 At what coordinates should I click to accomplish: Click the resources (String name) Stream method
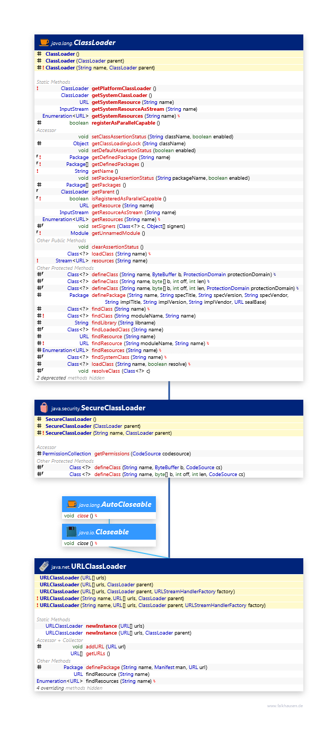(x=119, y=261)
